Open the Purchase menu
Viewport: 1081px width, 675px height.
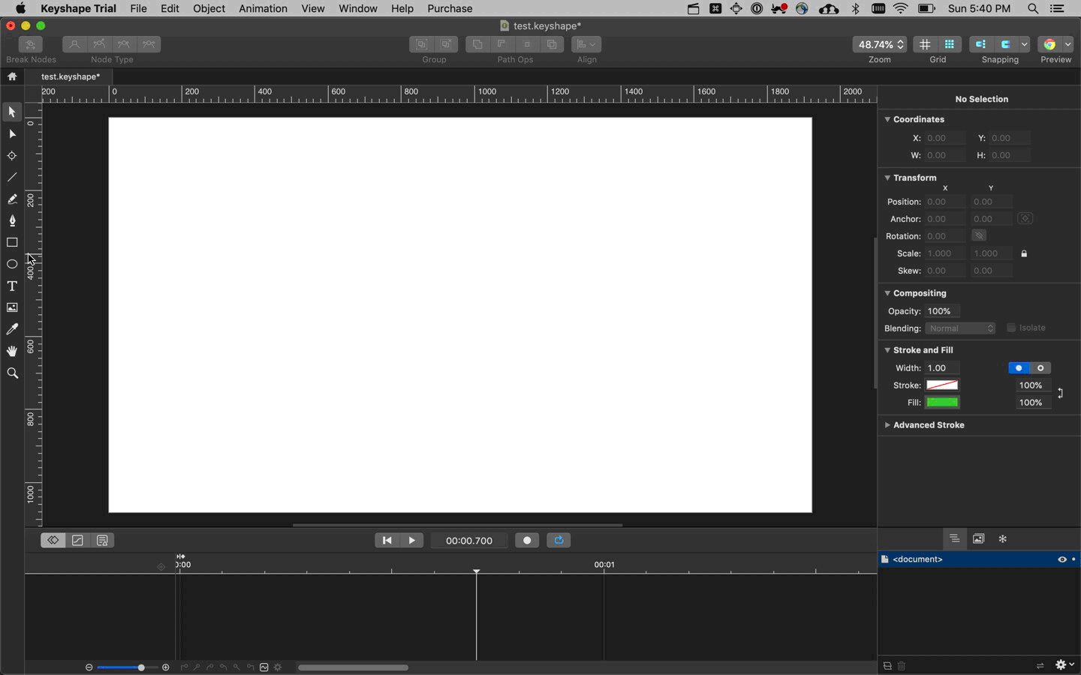click(450, 8)
